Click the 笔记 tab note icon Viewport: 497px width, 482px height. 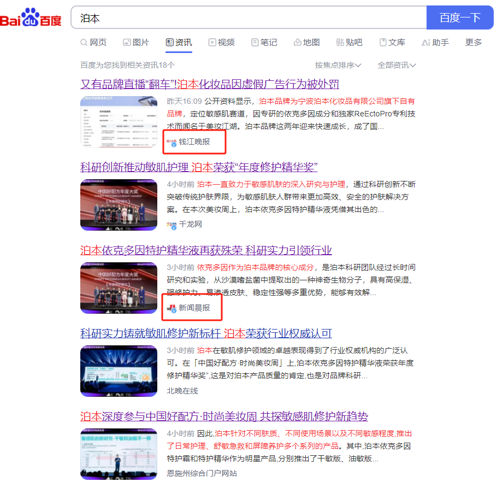point(255,42)
